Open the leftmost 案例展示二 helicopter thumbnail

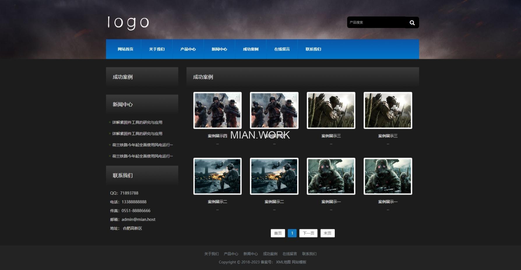pos(217,176)
